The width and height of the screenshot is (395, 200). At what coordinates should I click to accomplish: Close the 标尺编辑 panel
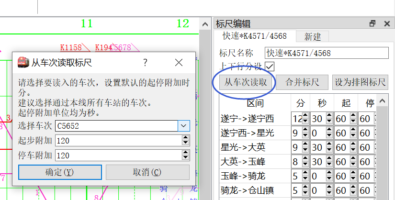tap(387, 23)
